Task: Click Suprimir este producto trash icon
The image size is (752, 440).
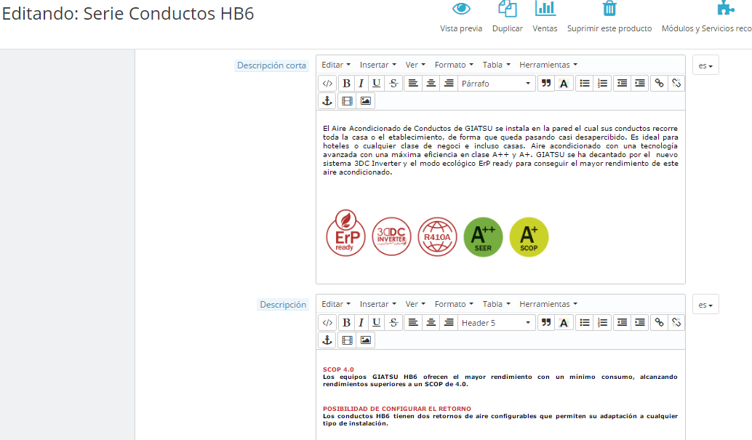Action: click(609, 8)
